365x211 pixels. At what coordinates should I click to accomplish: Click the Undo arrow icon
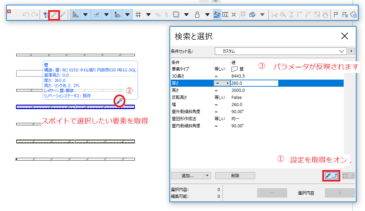[x=26, y=15]
